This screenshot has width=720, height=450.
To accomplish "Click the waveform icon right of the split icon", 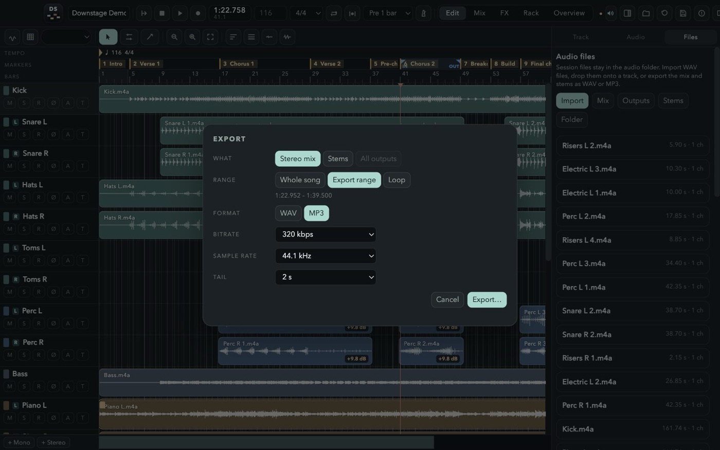I will point(287,37).
